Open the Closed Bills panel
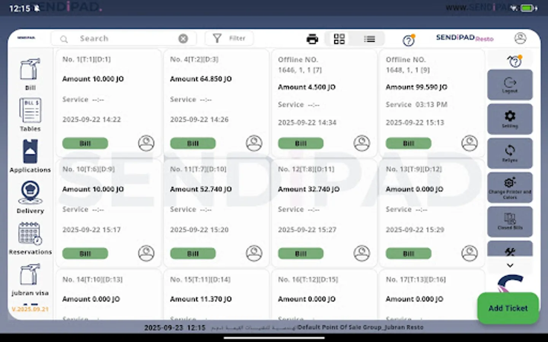Screen dimensions: 548x342 coord(510,222)
